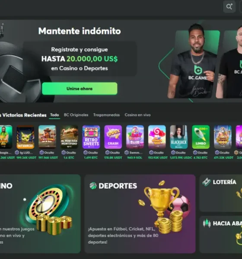Viewport: 242px width, 259px height.
Task: Click the Deportes basketball icon
Action: pyautogui.click(x=93, y=186)
